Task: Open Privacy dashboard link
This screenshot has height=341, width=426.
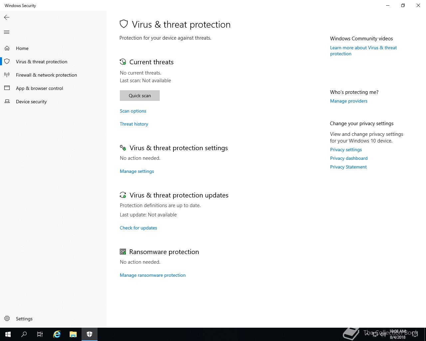Action: point(349,158)
